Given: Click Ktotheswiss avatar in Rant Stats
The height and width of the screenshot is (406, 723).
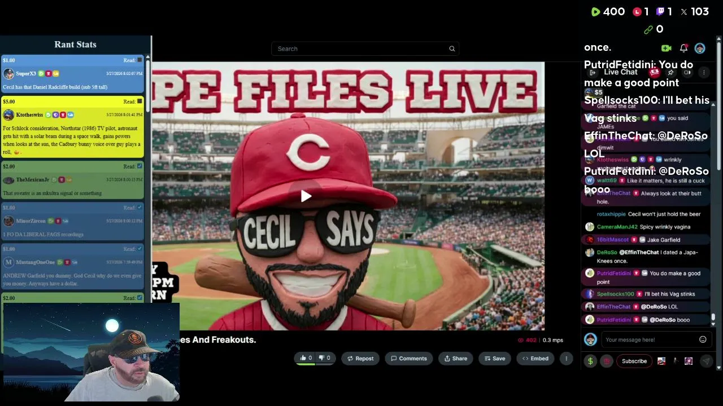Looking at the screenshot, I should 8,115.
